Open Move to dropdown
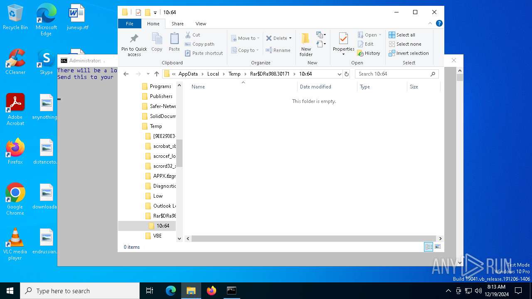 (245, 38)
